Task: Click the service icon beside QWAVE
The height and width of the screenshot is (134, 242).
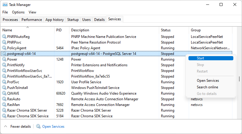Action: click(x=4, y=93)
